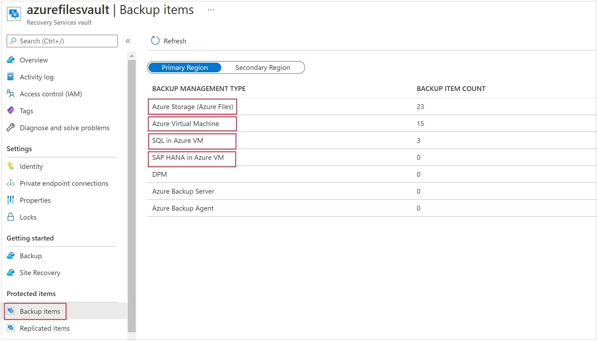Click the Activity log icon
The height and width of the screenshot is (341, 597).
11,77
